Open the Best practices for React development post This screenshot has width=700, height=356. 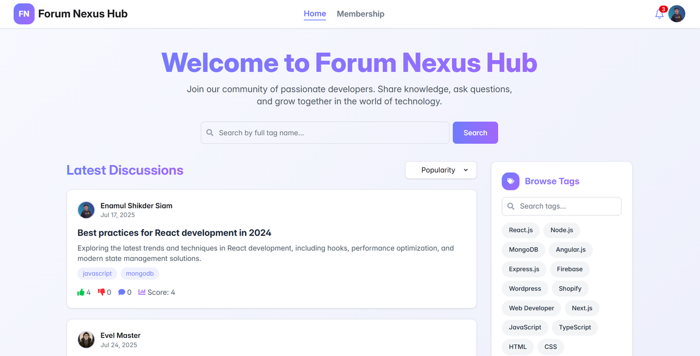pyautogui.click(x=174, y=232)
